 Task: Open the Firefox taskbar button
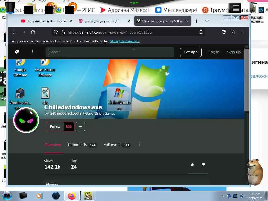[x=72, y=196]
